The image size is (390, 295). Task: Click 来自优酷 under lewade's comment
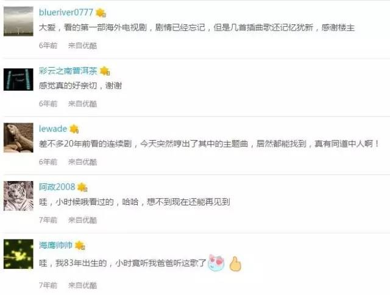point(83,162)
